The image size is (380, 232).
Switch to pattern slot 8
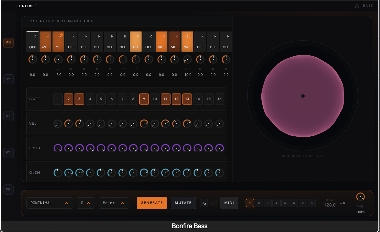312,203
